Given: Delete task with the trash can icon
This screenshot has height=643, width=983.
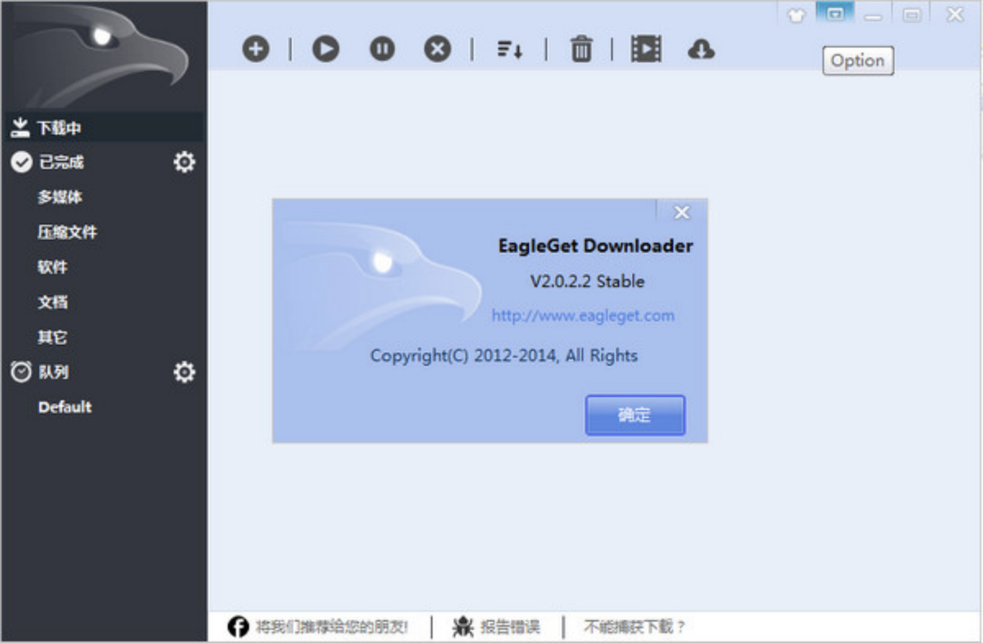Looking at the screenshot, I should tap(581, 49).
